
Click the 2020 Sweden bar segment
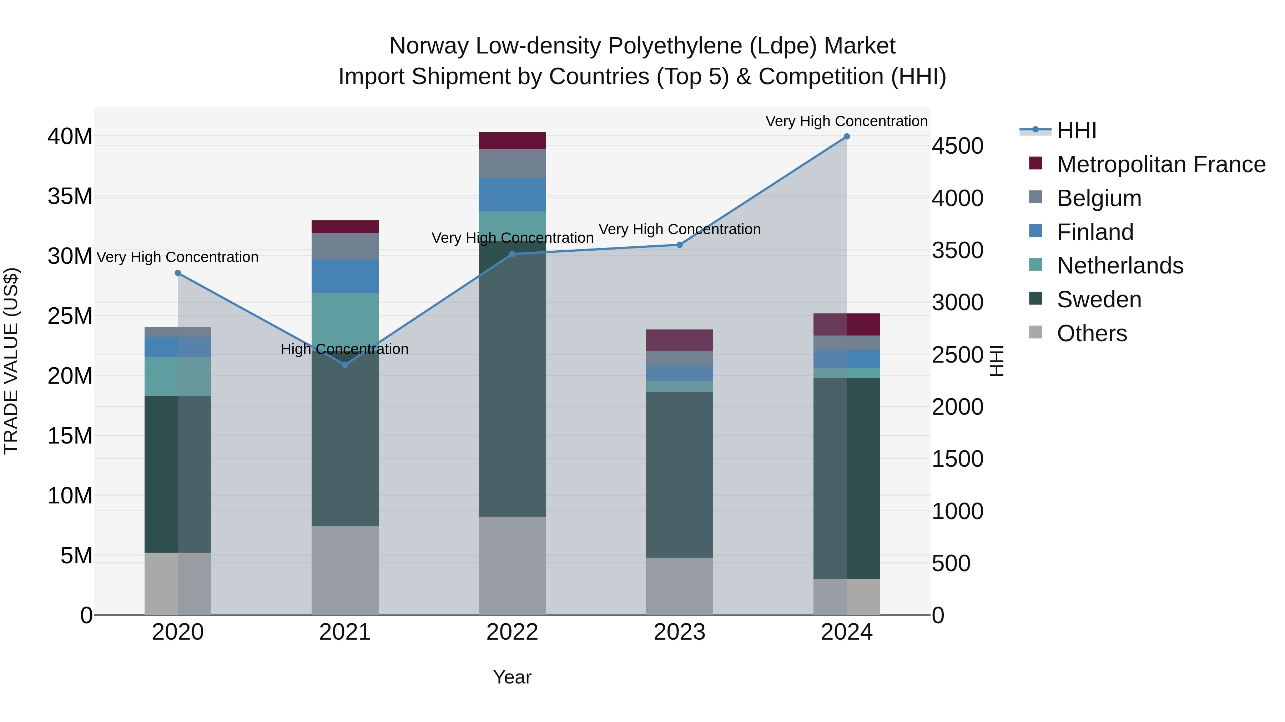178,474
